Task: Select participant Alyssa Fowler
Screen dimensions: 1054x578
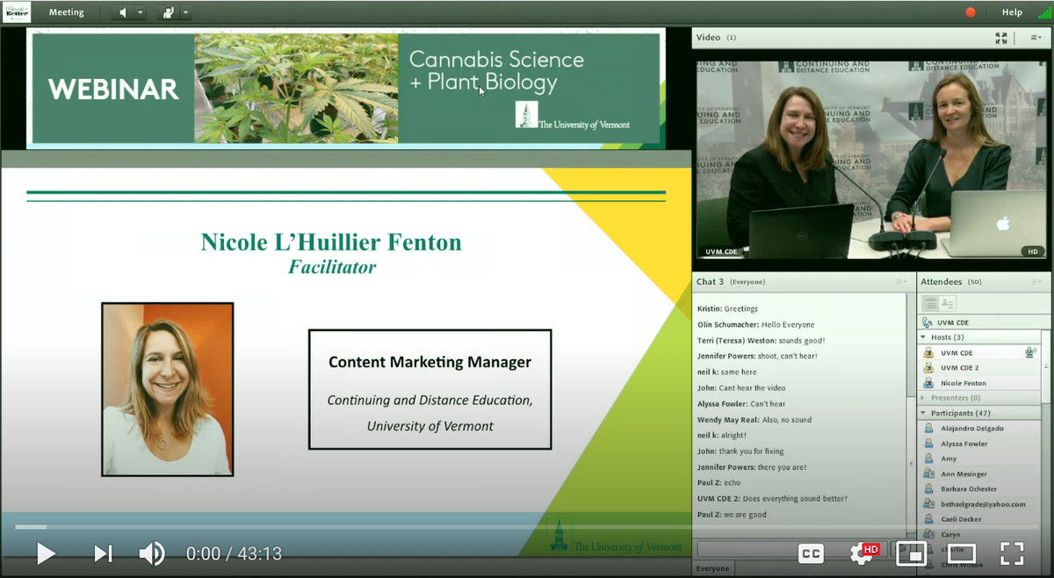Action: click(978, 444)
